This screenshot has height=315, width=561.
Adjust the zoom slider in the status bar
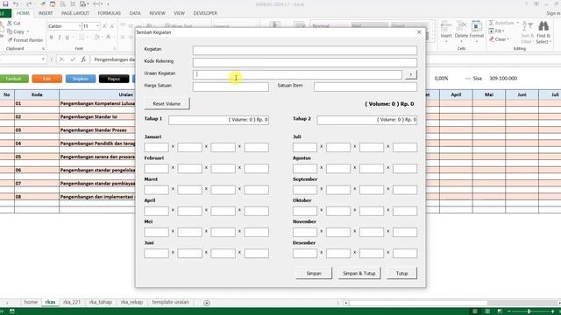pos(529,311)
